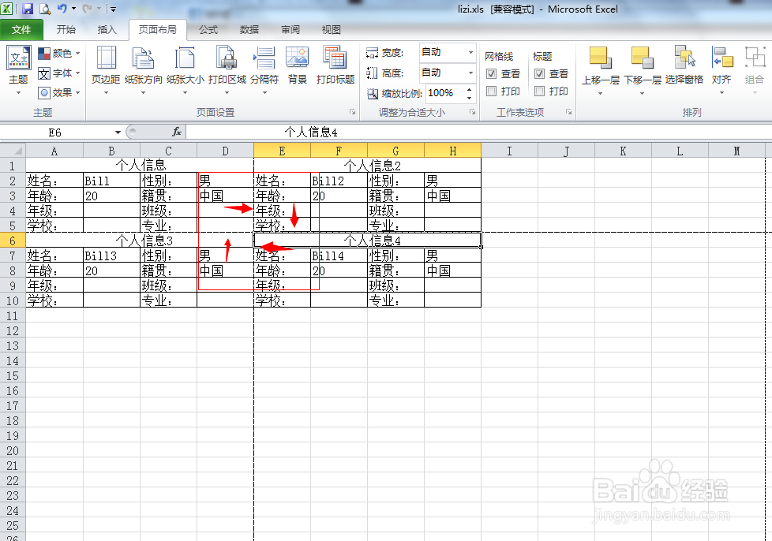
Task: Click the 背景 (Background) icon
Action: tap(297, 69)
